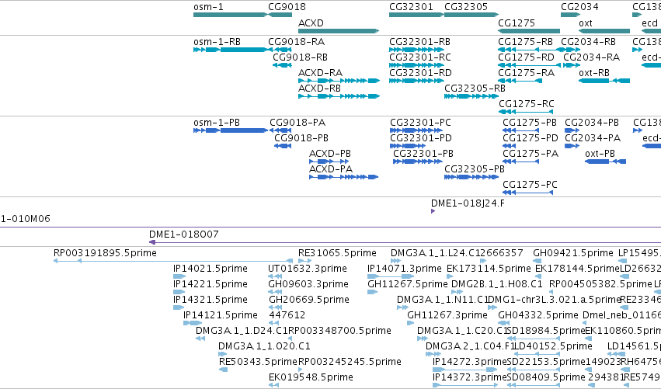Image resolution: width=661 pixels, height=389 pixels.
Task: Select EST label IP14221.5prime
Action: tap(210, 284)
